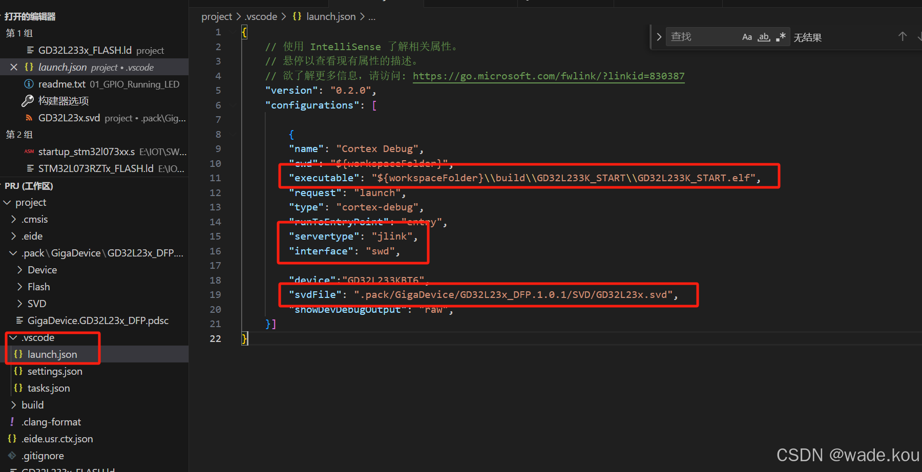Click the JSON braces icon of launch.json in open editors
The image size is (922, 472).
29,67
